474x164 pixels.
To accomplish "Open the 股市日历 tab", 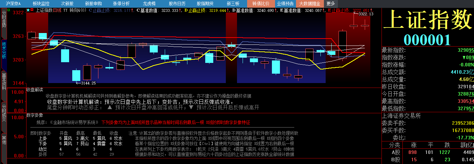I will 177,3.
